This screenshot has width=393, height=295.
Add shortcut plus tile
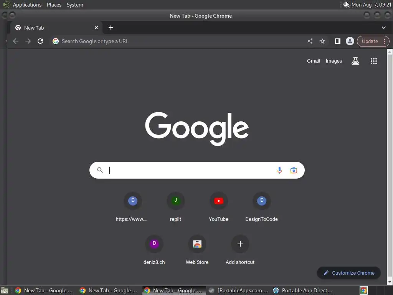coord(240,250)
